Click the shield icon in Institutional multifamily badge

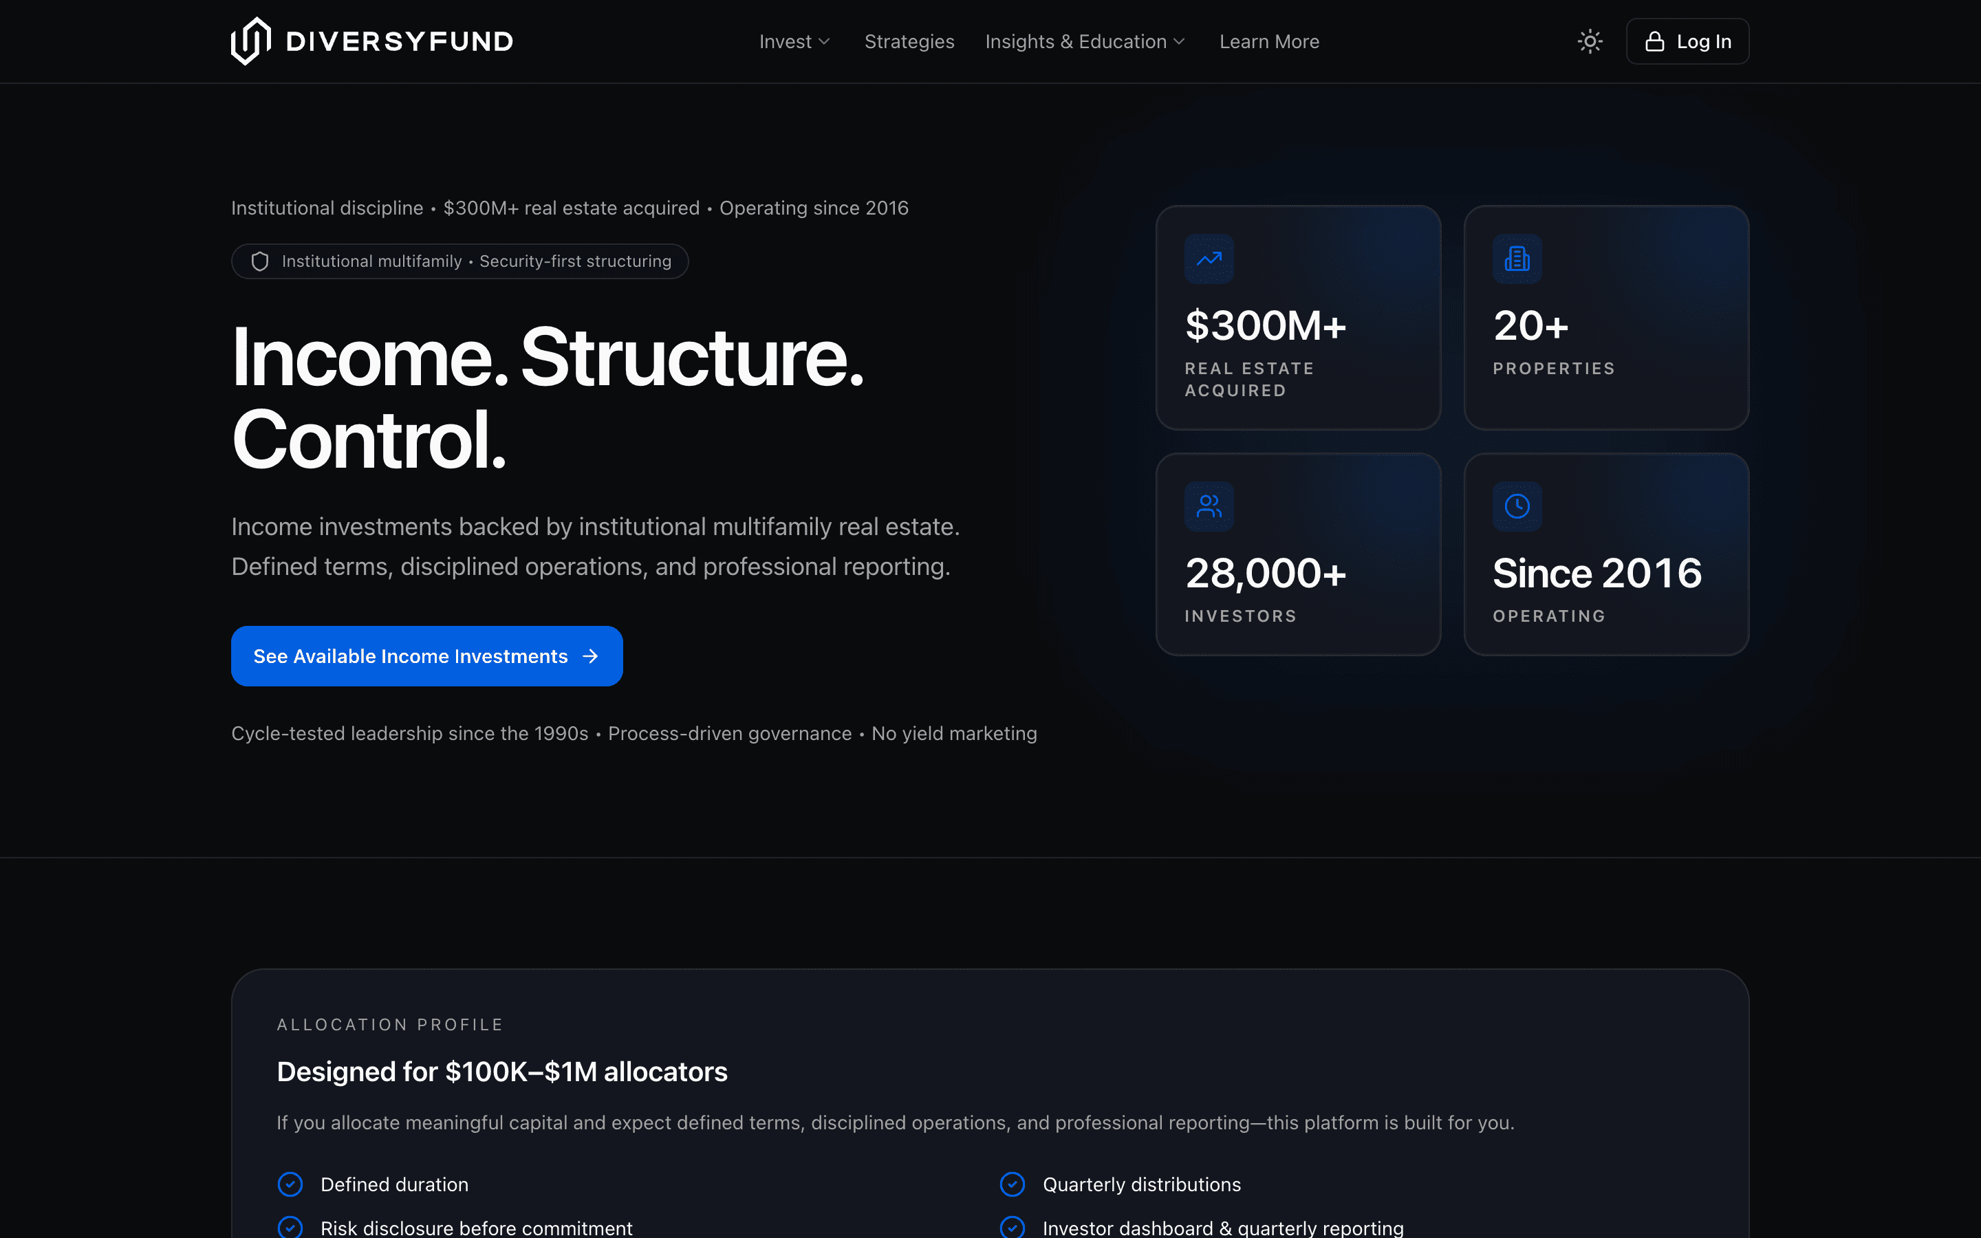coord(259,261)
